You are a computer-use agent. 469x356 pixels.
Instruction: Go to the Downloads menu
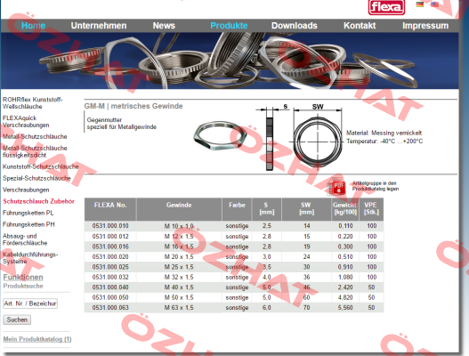coord(295,26)
